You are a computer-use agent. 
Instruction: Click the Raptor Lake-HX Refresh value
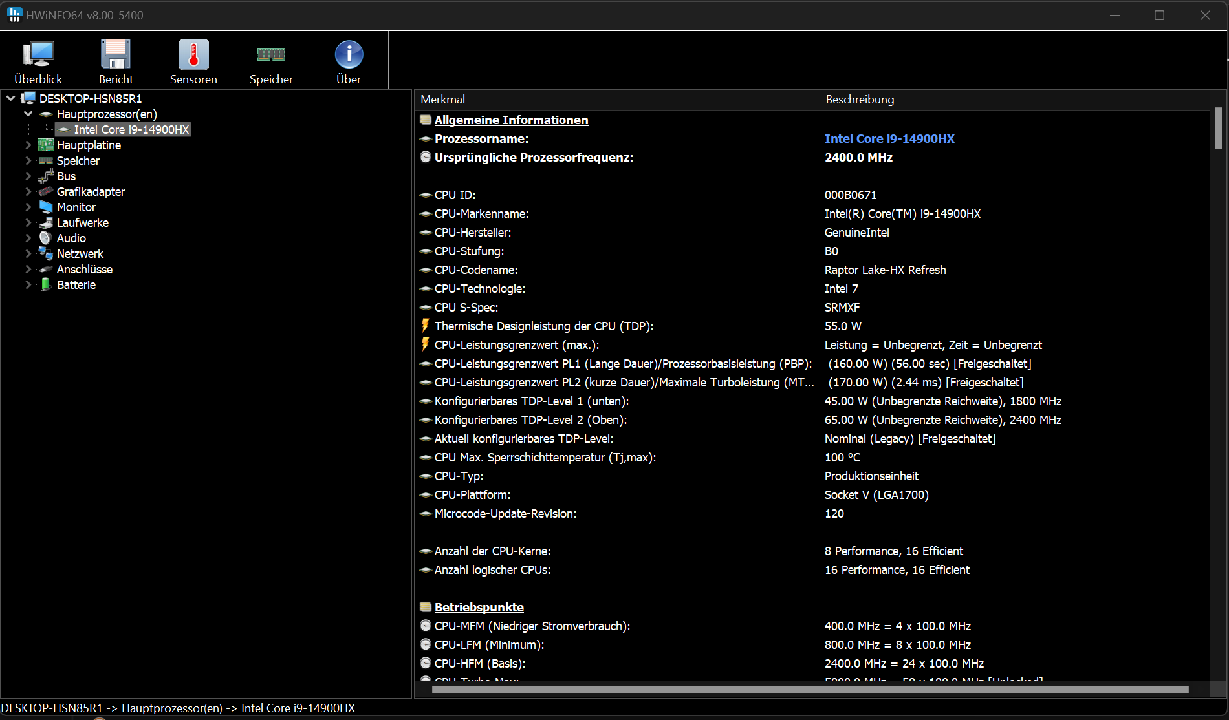[885, 270]
